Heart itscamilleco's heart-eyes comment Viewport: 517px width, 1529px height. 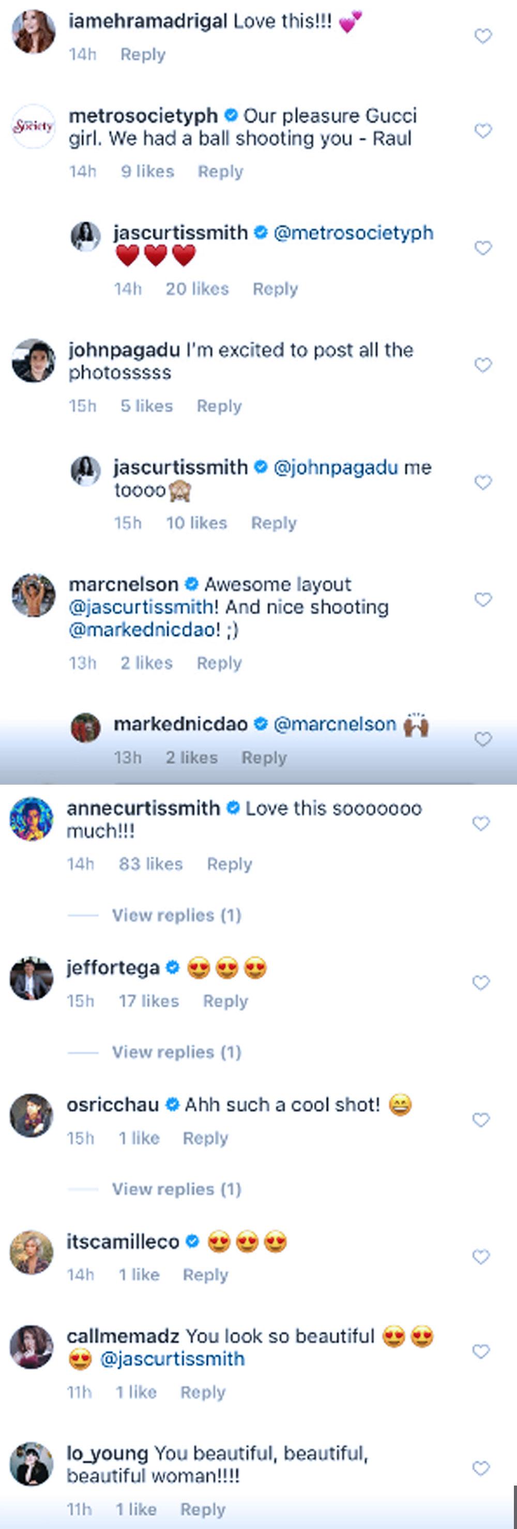(x=481, y=1257)
